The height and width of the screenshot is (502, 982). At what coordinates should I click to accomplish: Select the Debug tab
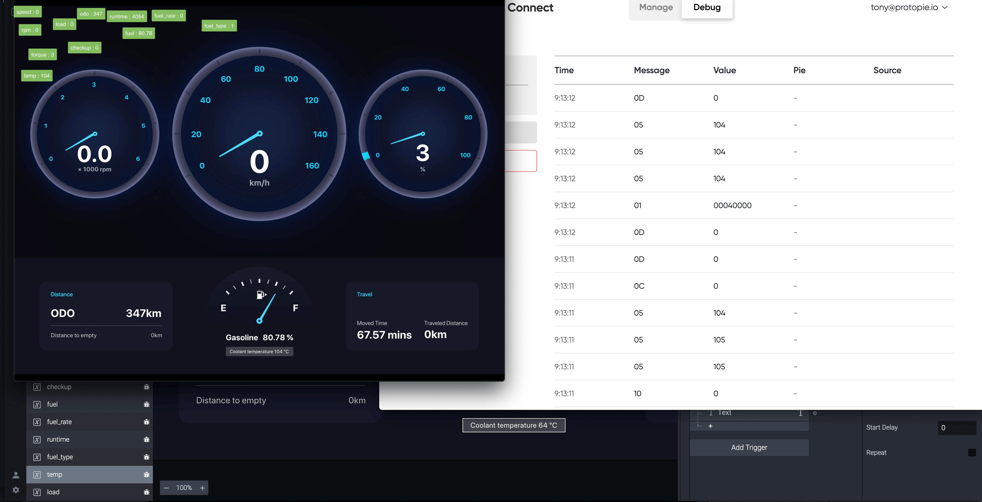coord(707,7)
